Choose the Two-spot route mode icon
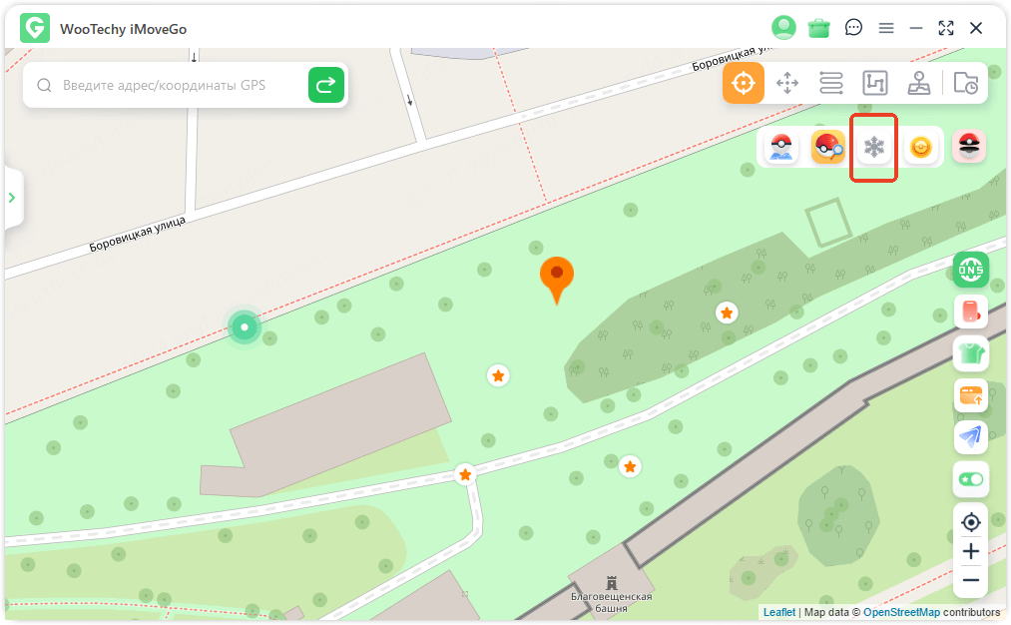 coord(831,83)
